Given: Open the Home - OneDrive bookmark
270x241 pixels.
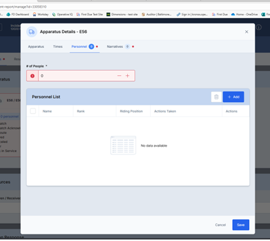Looking at the screenshot, I should (x=245, y=14).
